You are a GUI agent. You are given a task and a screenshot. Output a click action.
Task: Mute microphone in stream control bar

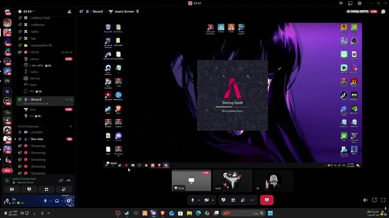(192, 200)
